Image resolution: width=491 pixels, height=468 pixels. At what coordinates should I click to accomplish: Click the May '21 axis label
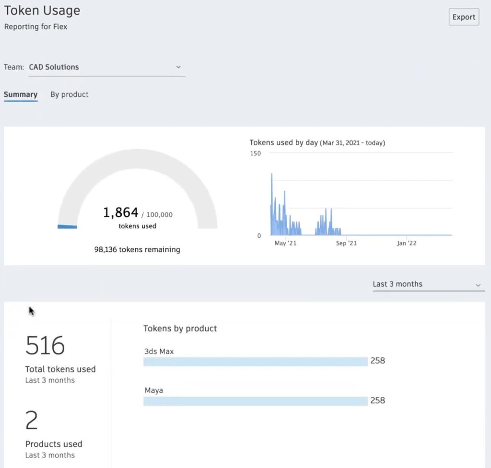click(x=286, y=244)
